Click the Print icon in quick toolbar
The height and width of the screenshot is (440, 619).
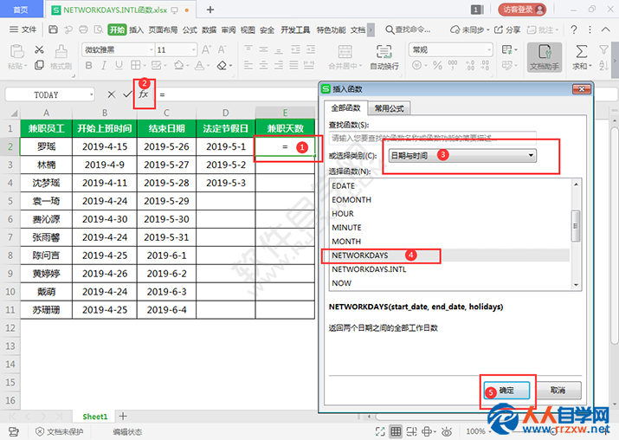(x=83, y=29)
